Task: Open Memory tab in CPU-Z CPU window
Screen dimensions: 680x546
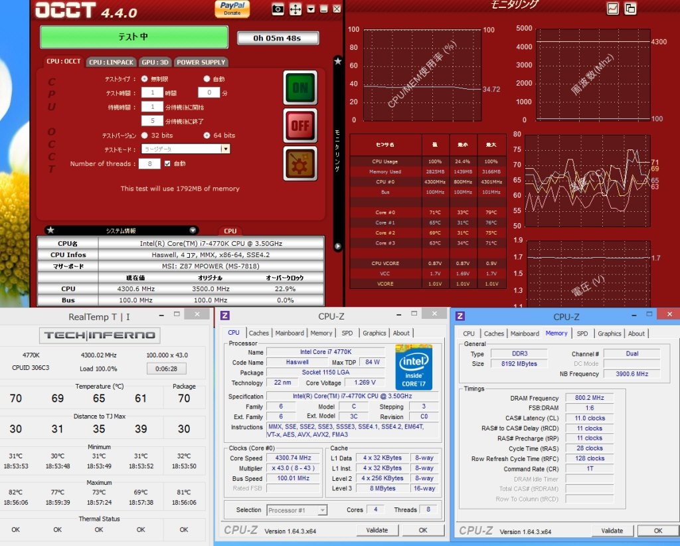Action: pos(321,333)
